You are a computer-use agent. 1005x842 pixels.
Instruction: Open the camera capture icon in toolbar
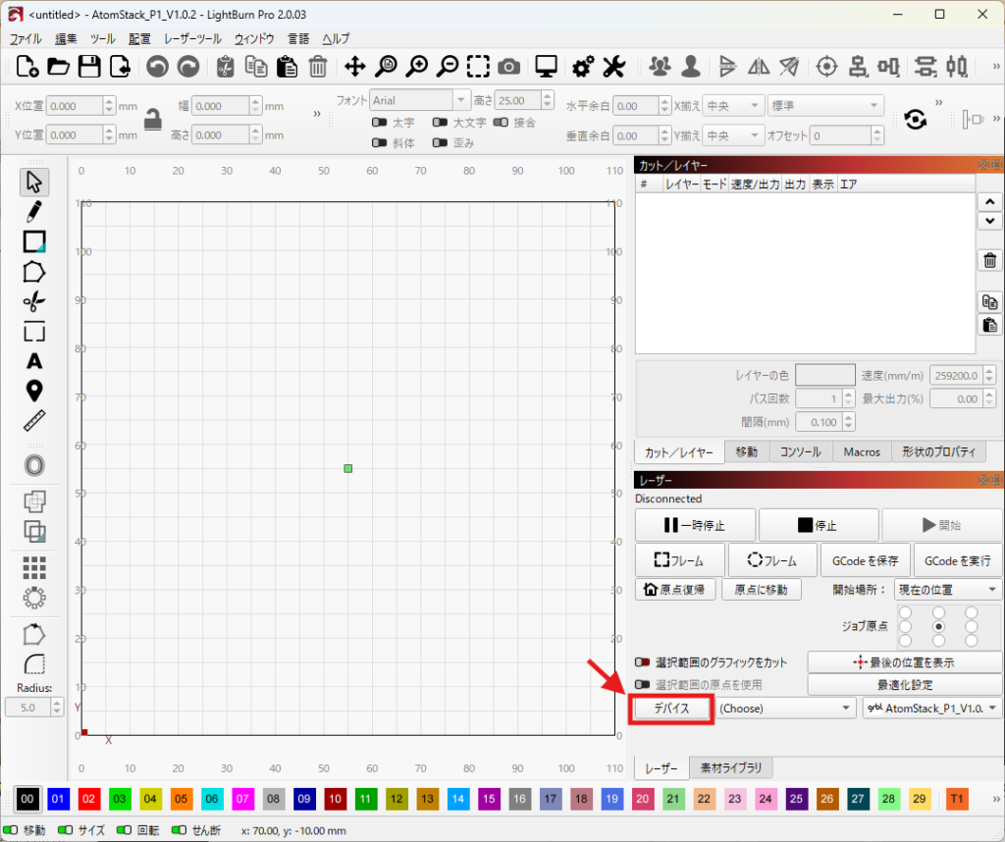pyautogui.click(x=508, y=66)
